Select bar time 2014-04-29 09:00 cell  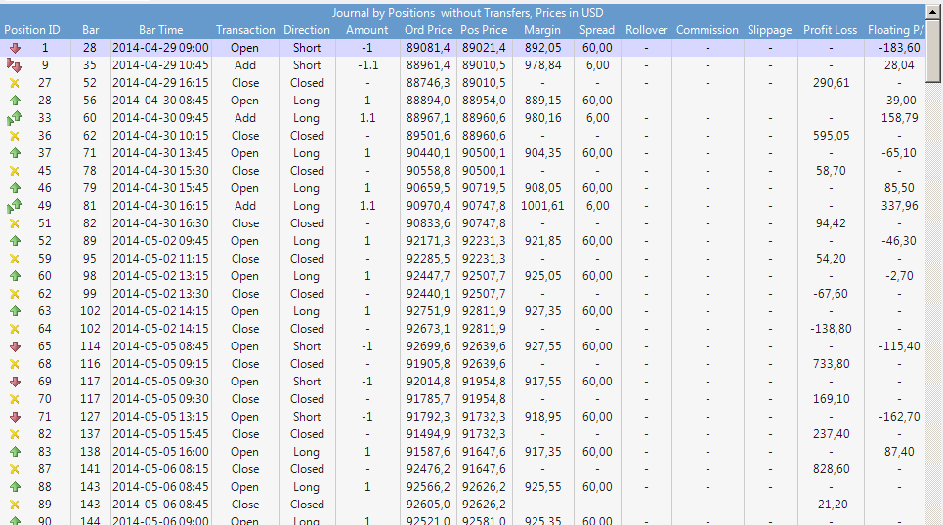pyautogui.click(x=160, y=48)
